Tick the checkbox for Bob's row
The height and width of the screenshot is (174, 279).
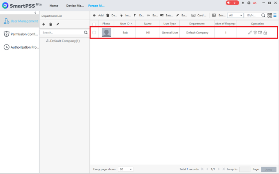click(x=94, y=33)
